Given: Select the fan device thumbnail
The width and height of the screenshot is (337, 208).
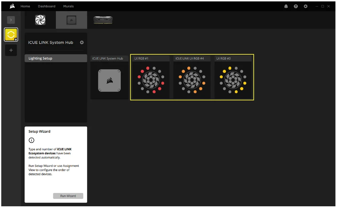Looking at the screenshot, I should [x=40, y=20].
